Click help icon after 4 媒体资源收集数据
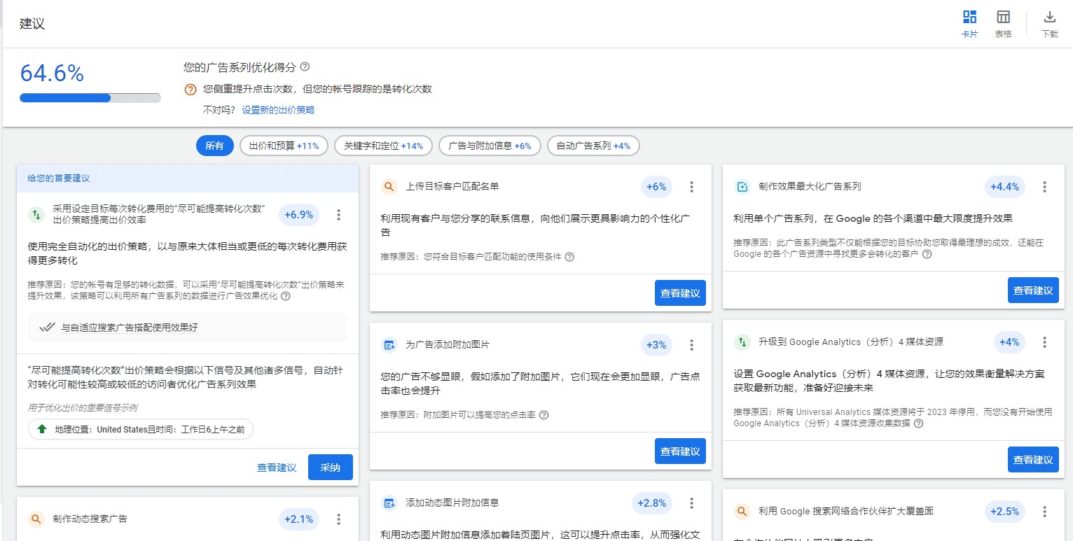1073x541 pixels. tap(919, 423)
